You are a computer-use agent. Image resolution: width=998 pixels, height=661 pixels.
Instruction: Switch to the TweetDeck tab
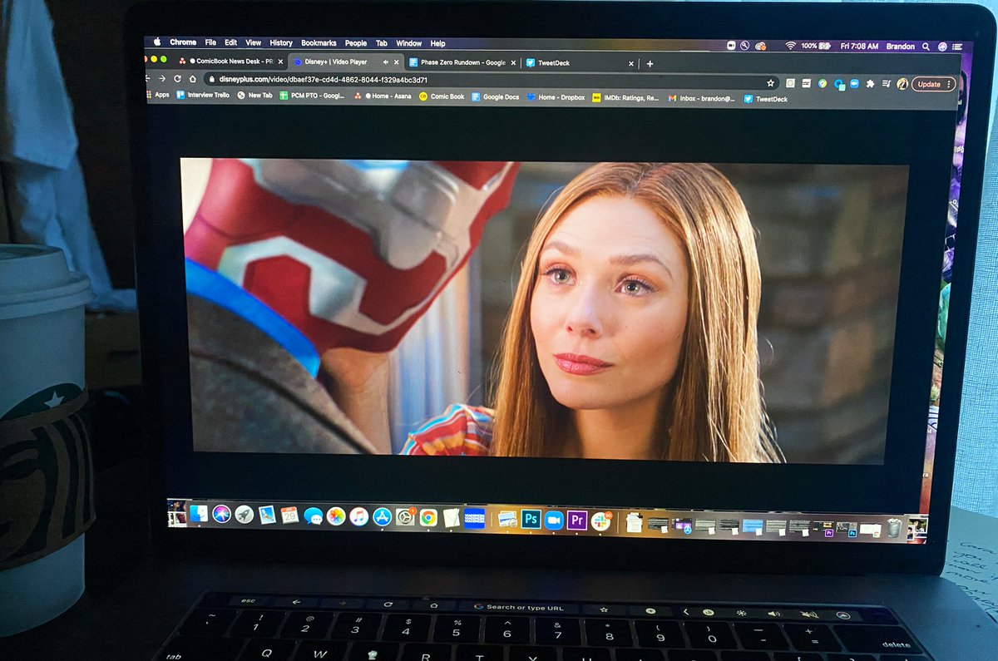point(581,63)
